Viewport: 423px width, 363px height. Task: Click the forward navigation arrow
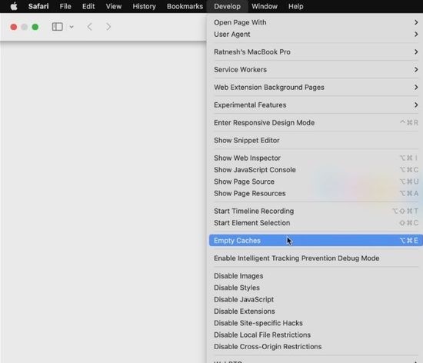click(x=108, y=27)
